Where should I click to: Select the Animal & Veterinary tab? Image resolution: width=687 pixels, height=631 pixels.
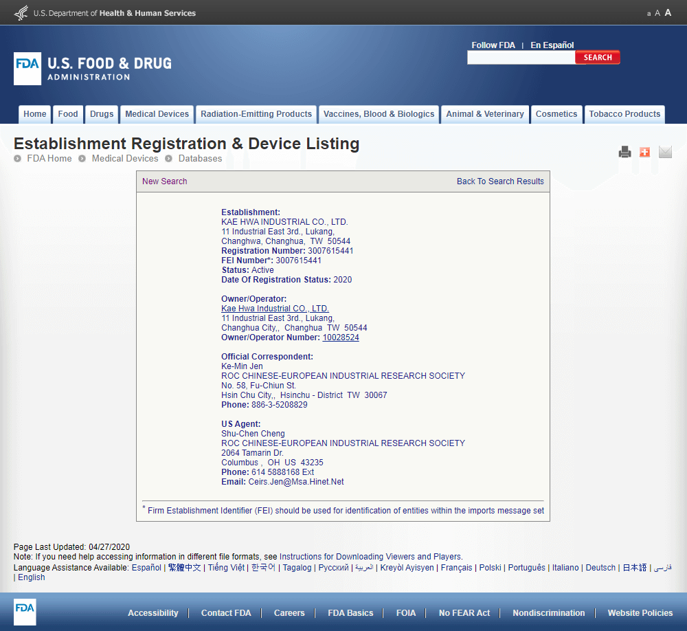point(485,114)
